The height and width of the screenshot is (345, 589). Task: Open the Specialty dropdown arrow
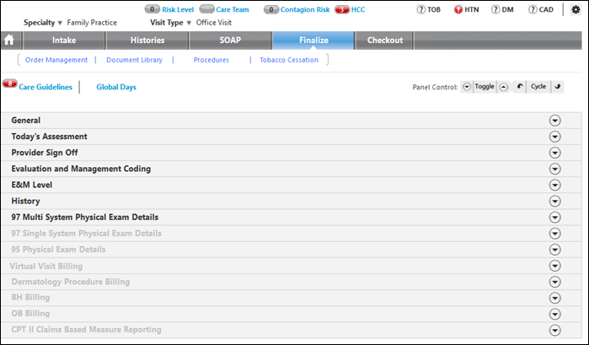[60, 23]
